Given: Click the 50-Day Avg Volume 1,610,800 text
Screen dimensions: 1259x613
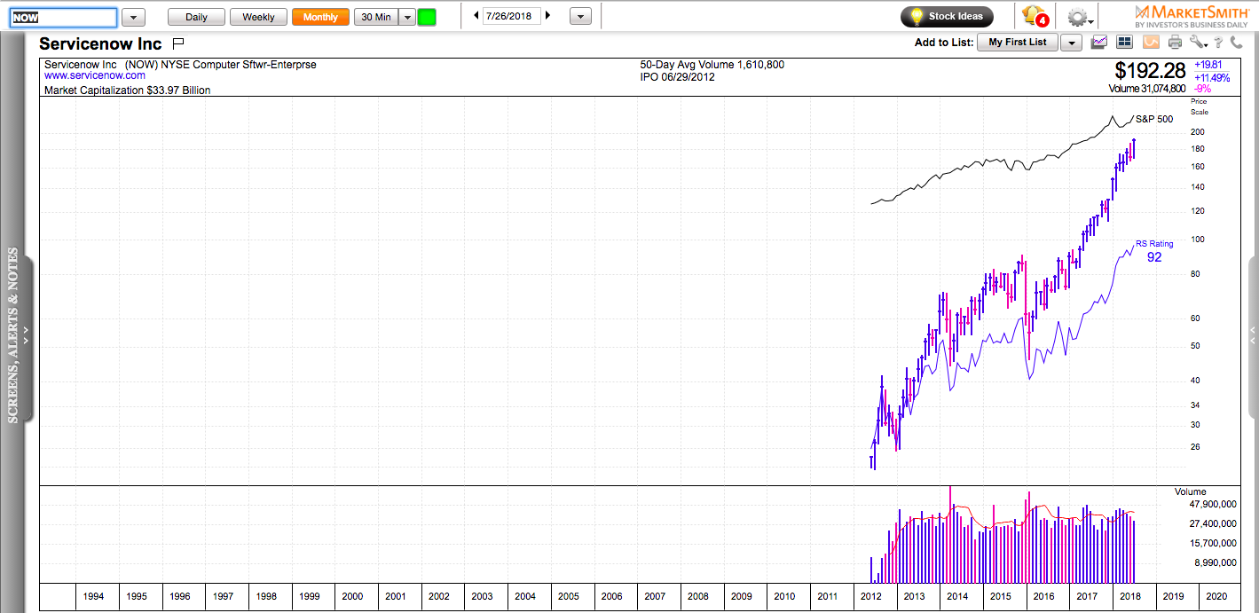Looking at the screenshot, I should point(712,65).
